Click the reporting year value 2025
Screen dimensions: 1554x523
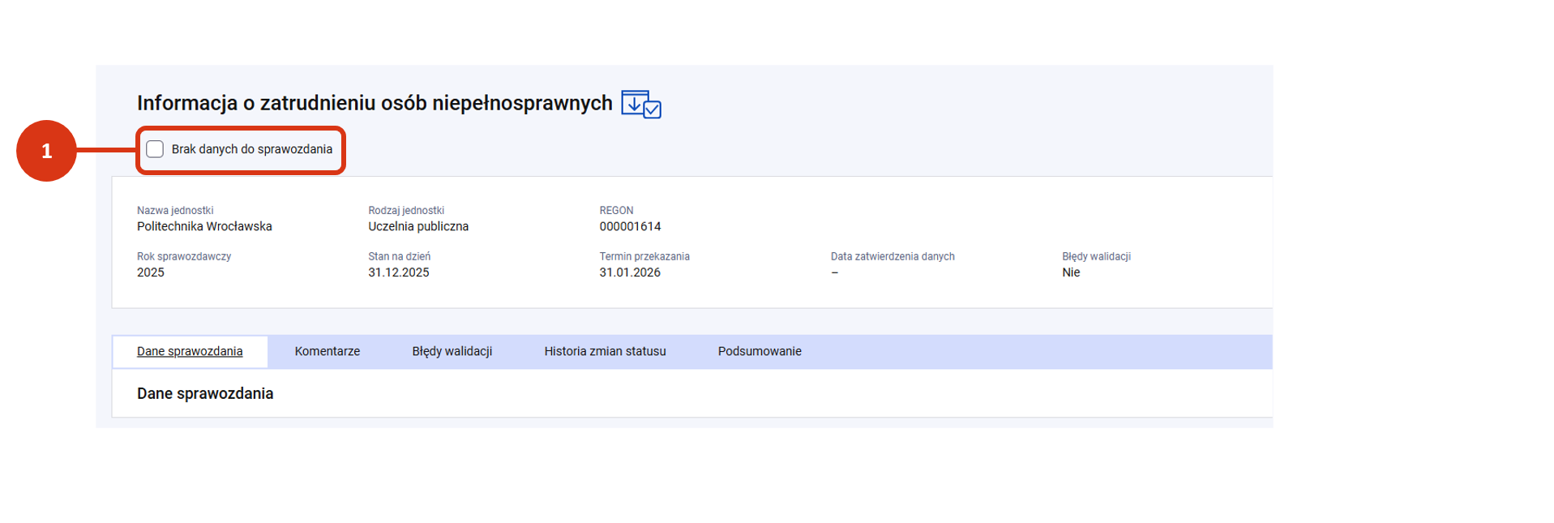[151, 272]
